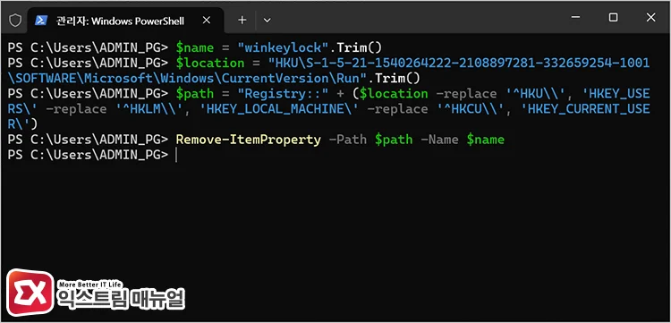Screen dimensions: 671x323
Task: Close the Windows PowerShell tab
Action: pos(207,20)
